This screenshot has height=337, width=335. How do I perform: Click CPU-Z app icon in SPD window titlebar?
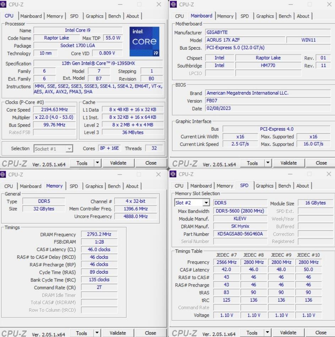[173, 174]
